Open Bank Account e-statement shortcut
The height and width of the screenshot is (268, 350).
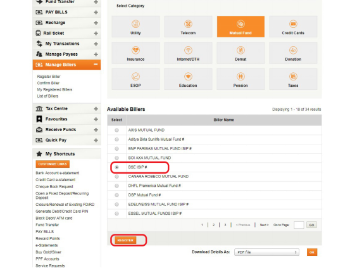point(58,173)
